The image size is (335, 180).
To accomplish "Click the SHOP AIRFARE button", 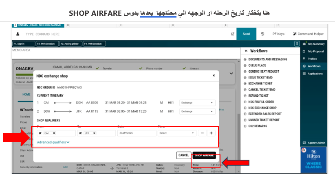I will coord(204,155).
